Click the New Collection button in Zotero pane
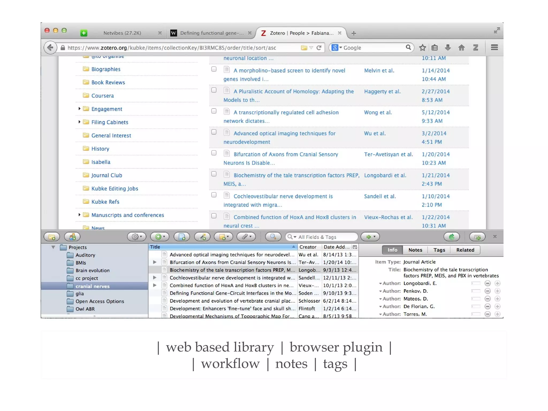The image size is (548, 411). tap(52, 237)
